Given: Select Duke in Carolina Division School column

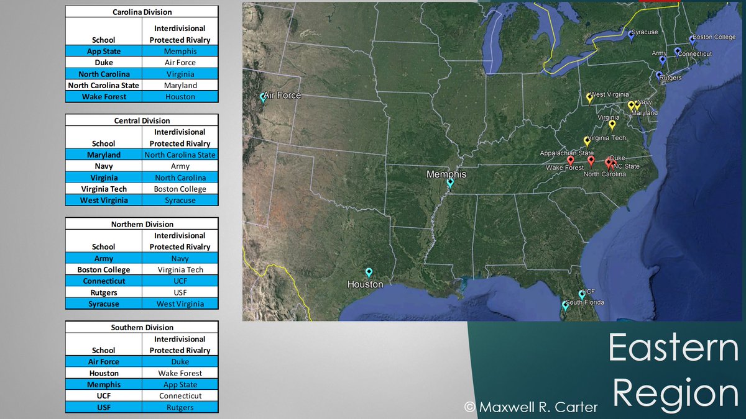Looking at the screenshot, I should [104, 63].
